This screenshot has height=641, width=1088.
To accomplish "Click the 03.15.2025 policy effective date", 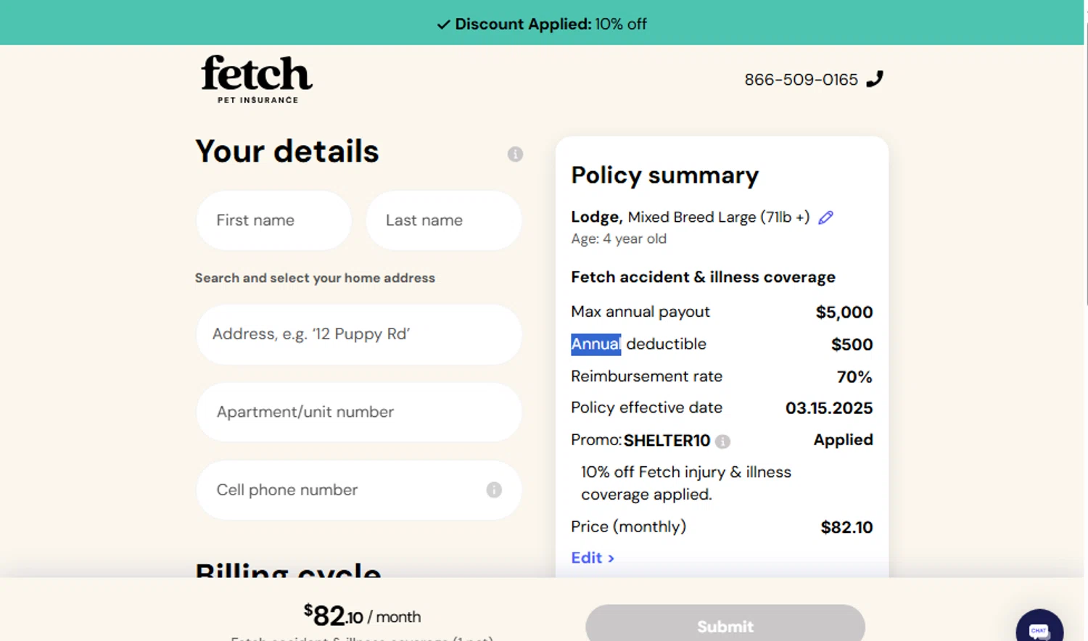I will [x=829, y=408].
